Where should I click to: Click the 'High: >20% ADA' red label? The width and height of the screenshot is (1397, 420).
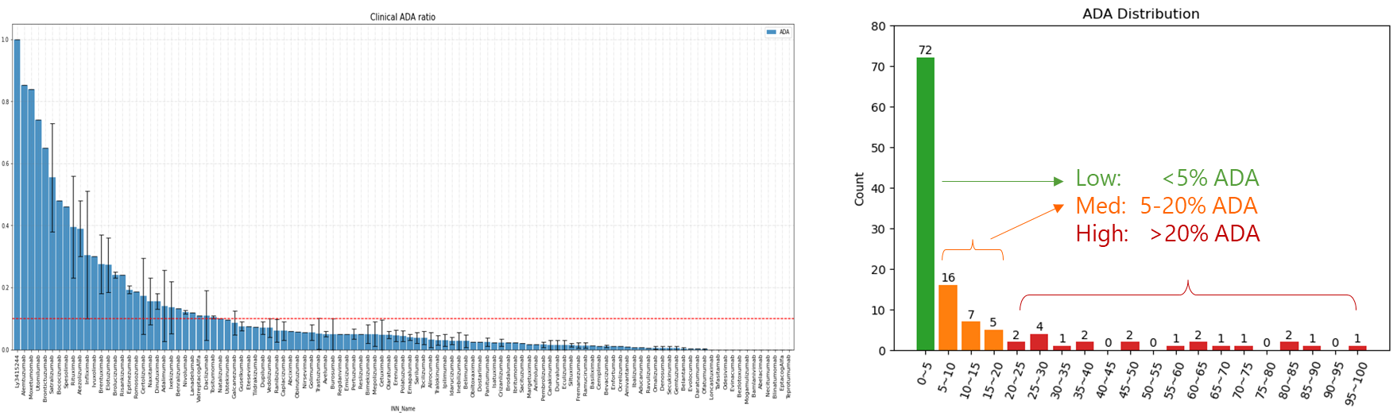click(1167, 233)
